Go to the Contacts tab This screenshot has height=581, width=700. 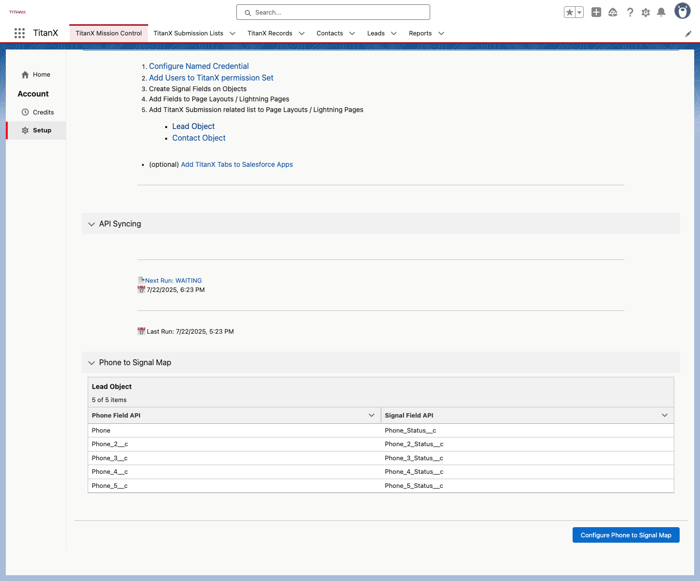click(330, 33)
